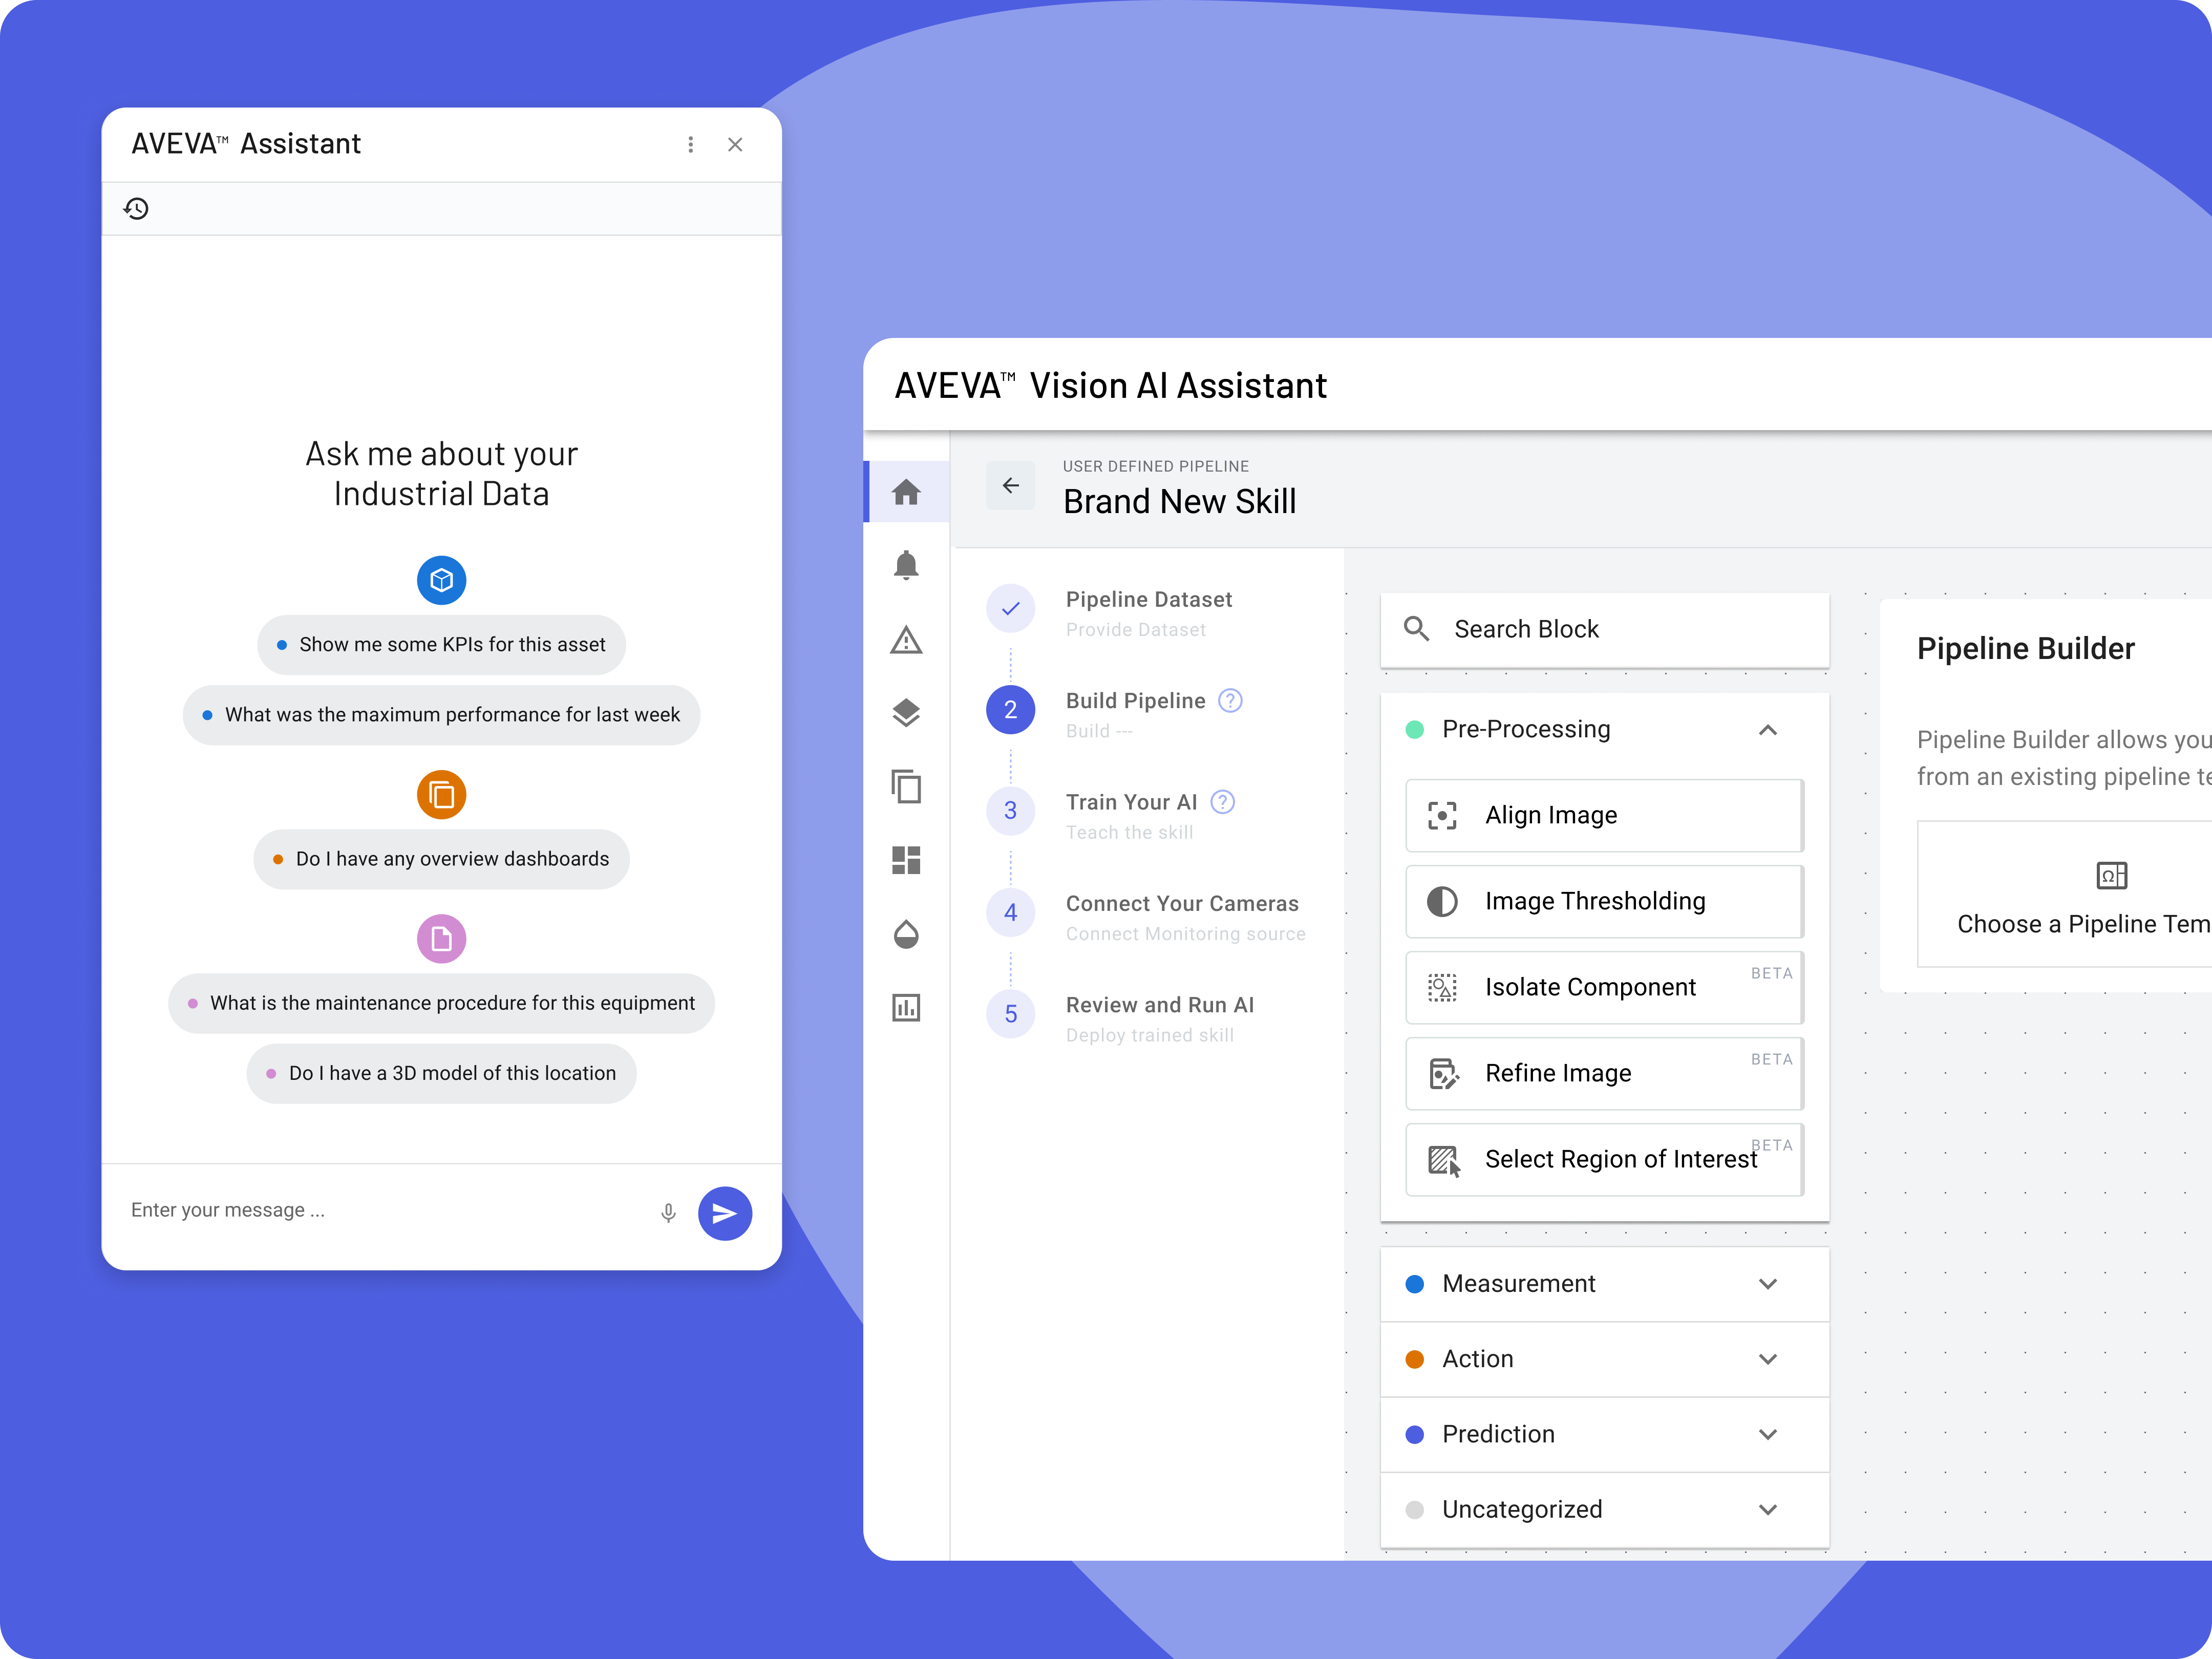Expand the Prediction category

[1767, 1434]
